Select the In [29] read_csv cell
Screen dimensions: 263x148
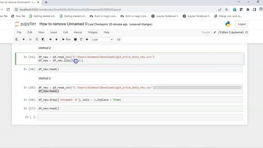pos(140,89)
